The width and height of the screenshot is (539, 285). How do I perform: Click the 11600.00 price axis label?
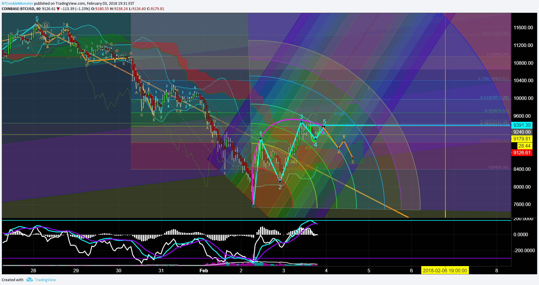click(523, 27)
